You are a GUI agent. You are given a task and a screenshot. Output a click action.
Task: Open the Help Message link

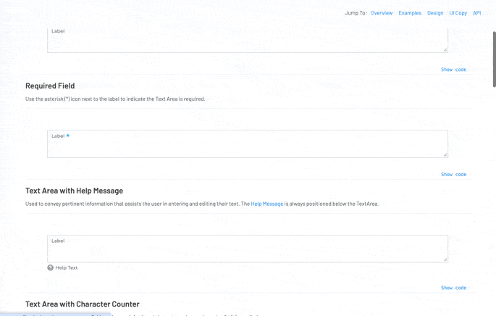(x=267, y=204)
